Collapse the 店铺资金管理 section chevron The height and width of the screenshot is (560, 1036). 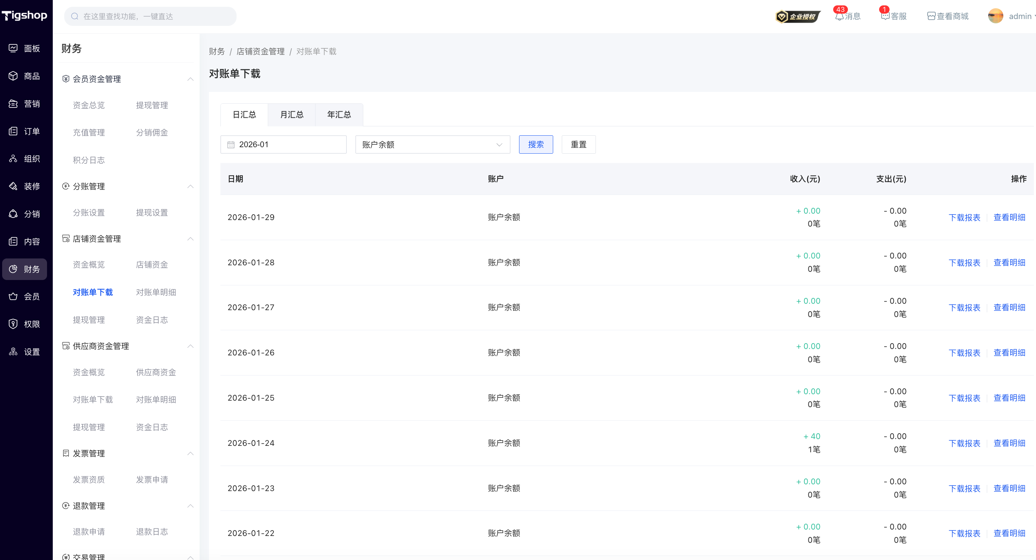pyautogui.click(x=191, y=239)
